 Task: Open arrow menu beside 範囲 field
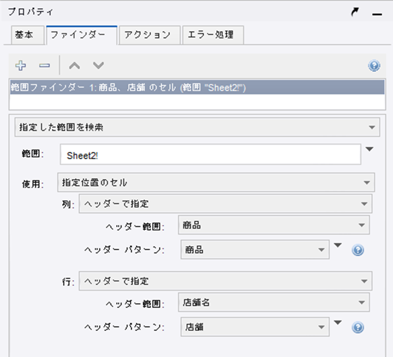click(370, 149)
